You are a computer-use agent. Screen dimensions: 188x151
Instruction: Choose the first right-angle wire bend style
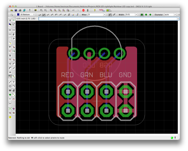(39, 15)
